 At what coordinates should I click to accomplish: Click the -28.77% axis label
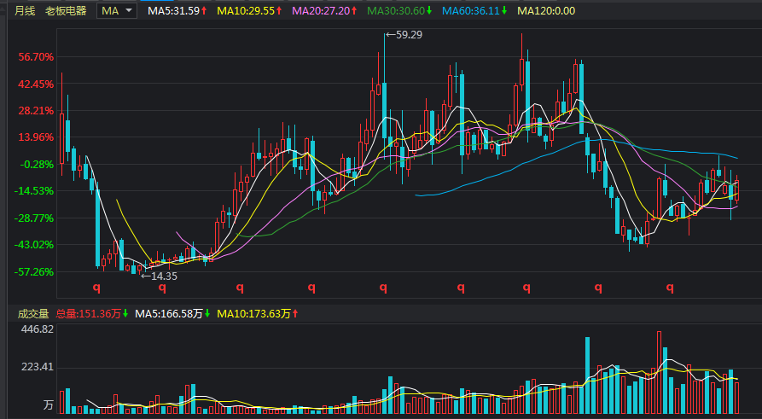click(34, 218)
